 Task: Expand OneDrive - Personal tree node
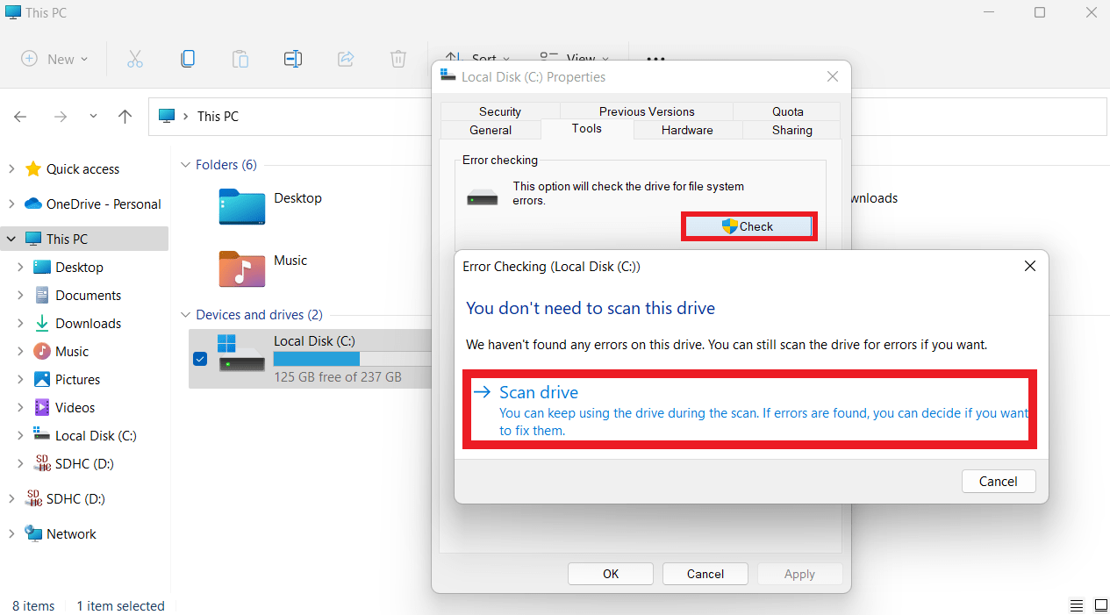(11, 204)
